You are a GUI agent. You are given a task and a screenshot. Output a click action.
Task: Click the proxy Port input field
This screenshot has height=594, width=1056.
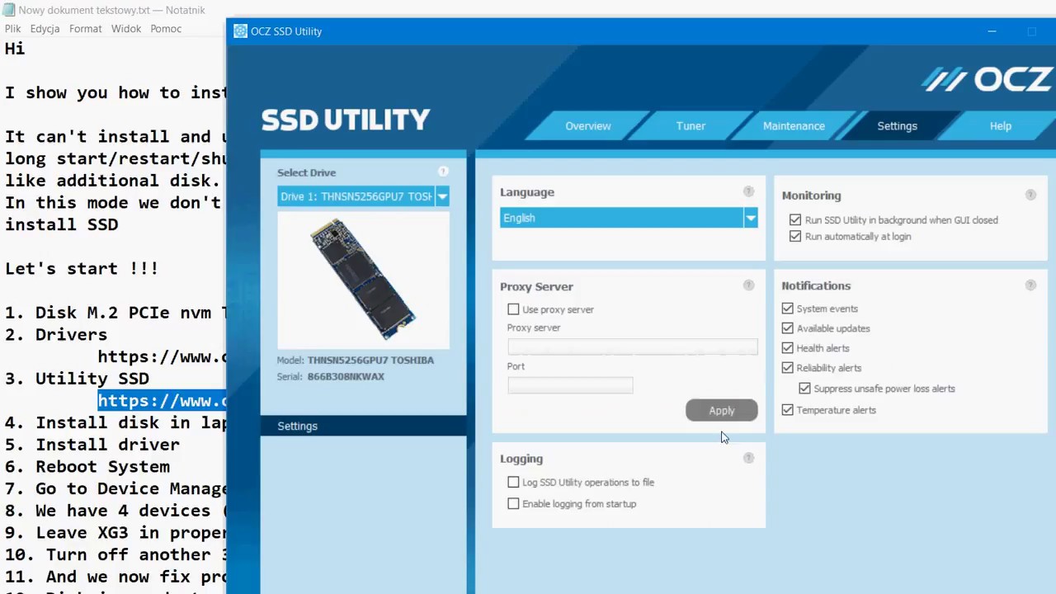(570, 385)
